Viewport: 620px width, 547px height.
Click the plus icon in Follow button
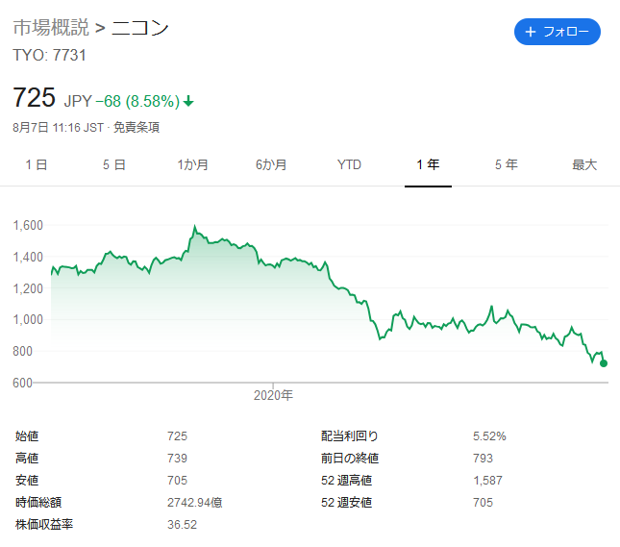click(x=530, y=32)
